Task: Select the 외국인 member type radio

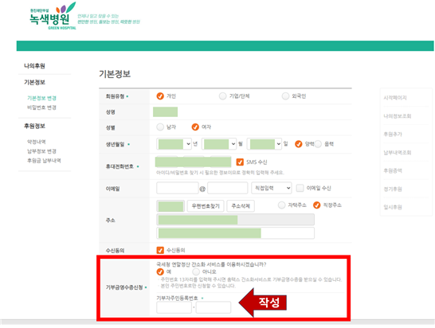Action: click(285, 96)
